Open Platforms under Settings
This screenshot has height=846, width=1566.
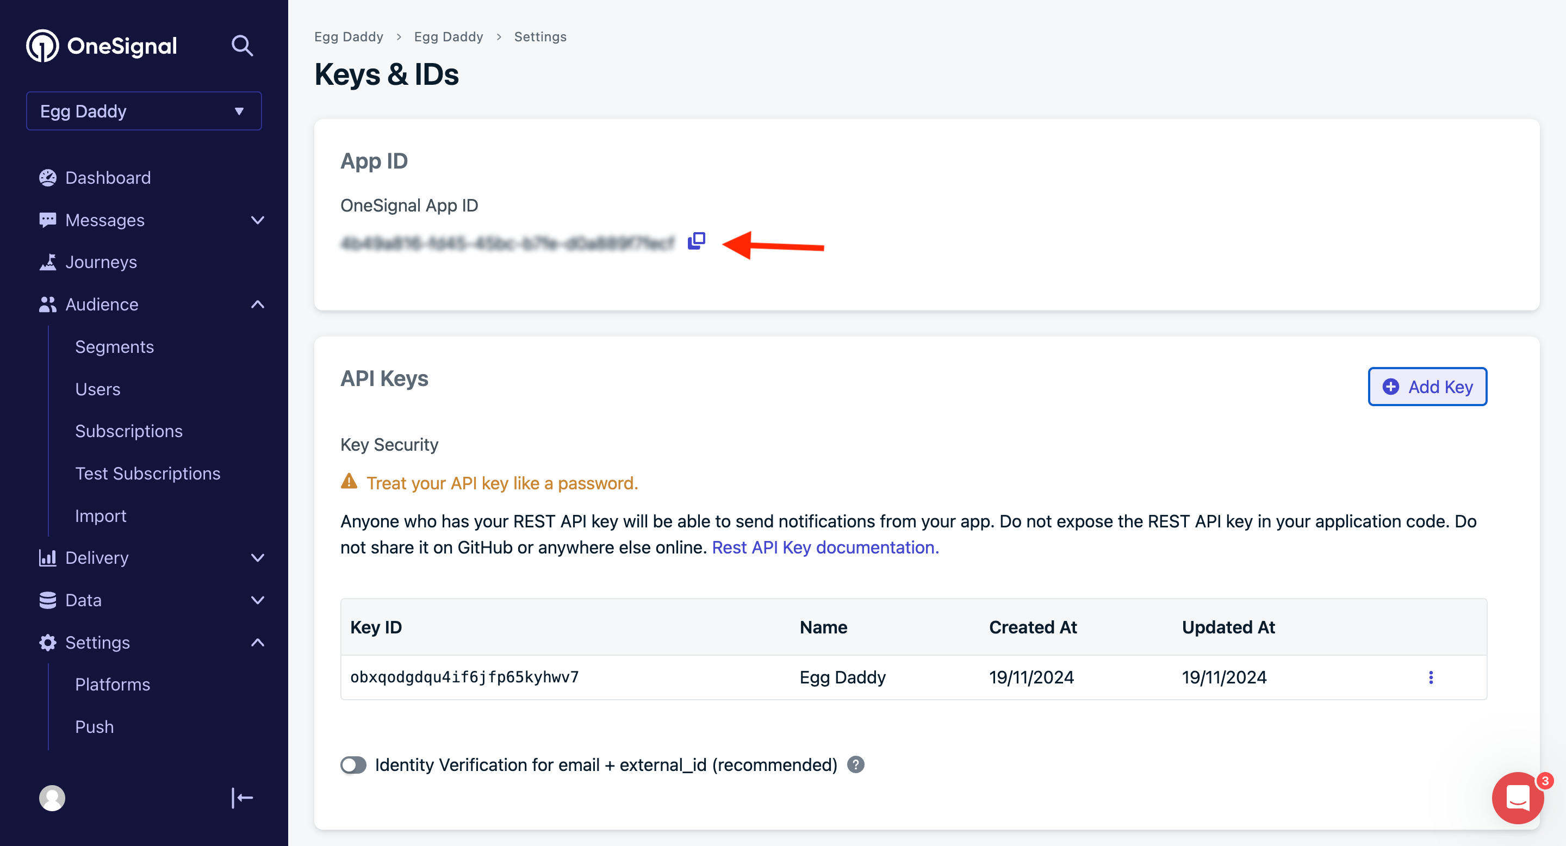pyautogui.click(x=113, y=685)
